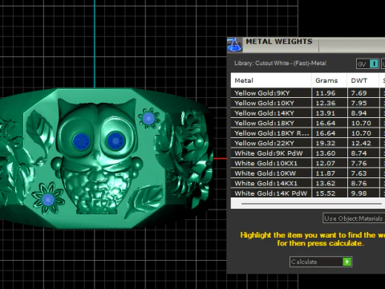Click the Metal column header
Image resolution: width=385 pixels, height=289 pixels.
click(271, 80)
